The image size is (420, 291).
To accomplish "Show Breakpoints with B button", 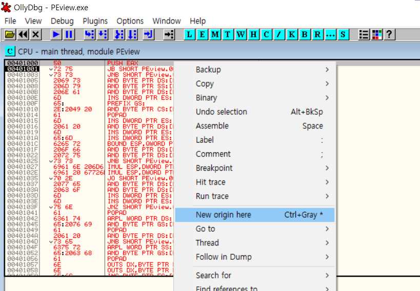I will click(305, 34).
